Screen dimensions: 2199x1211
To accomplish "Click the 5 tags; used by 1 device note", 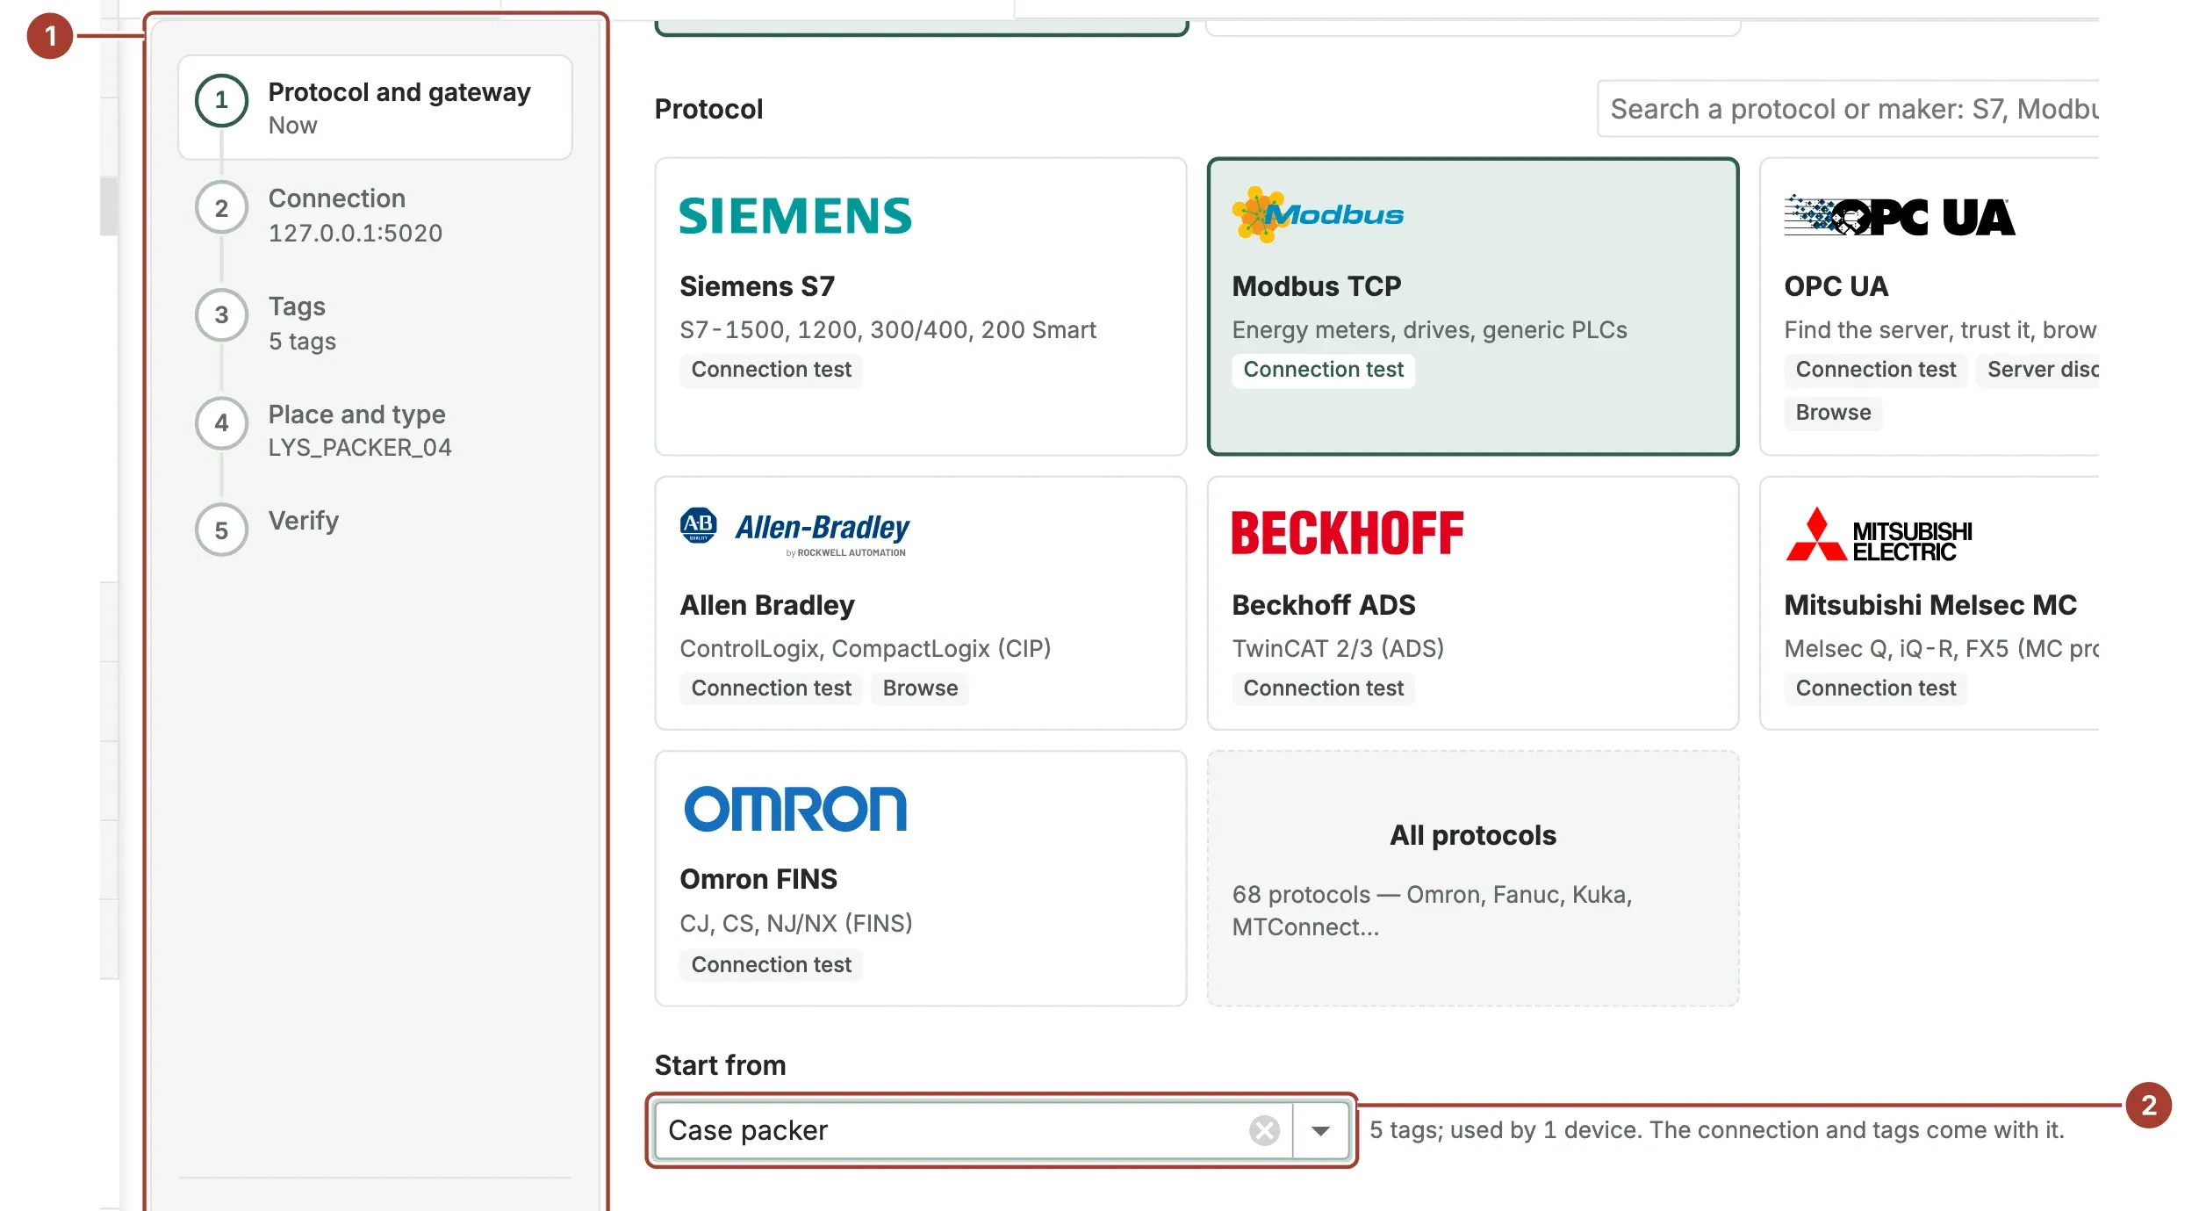I will point(1716,1130).
